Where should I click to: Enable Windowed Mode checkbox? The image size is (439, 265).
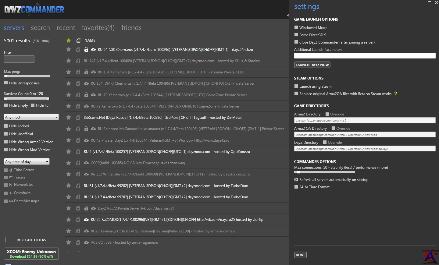click(x=296, y=27)
